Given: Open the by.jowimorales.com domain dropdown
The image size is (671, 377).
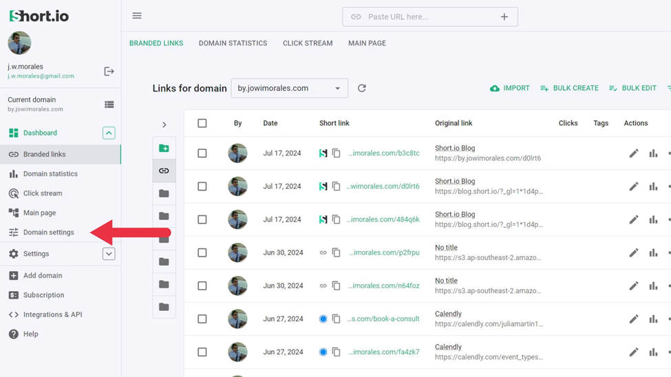Looking at the screenshot, I should pyautogui.click(x=289, y=88).
